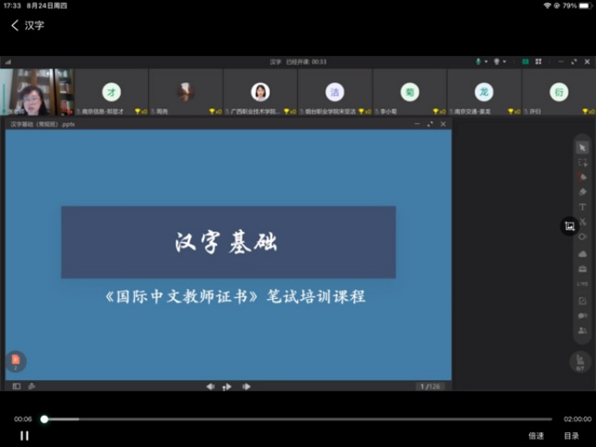This screenshot has height=447, width=596.
Task: Select the cursor pointer tool
Action: tap(582, 147)
